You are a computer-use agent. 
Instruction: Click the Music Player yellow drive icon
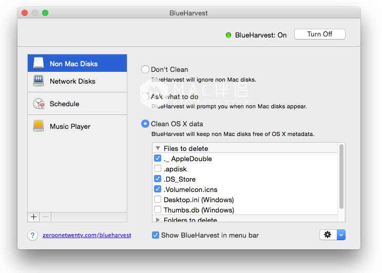pos(39,126)
